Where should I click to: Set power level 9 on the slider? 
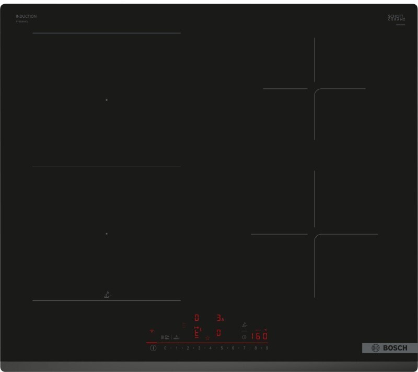click(267, 348)
